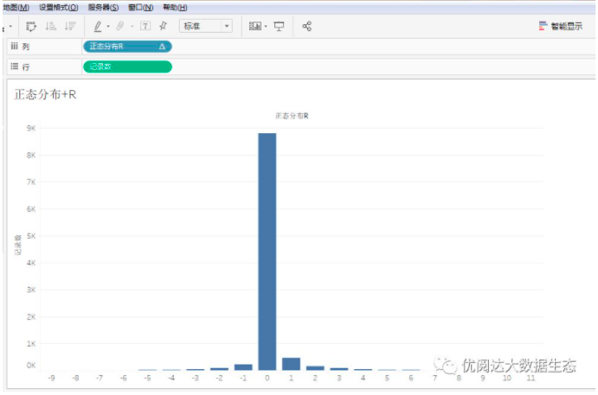
Task: Open the 设置格式 menu
Action: [58, 7]
